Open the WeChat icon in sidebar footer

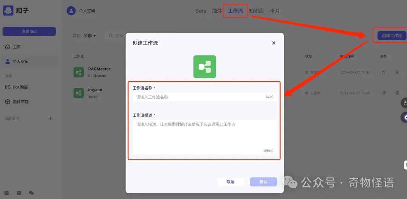31,193
